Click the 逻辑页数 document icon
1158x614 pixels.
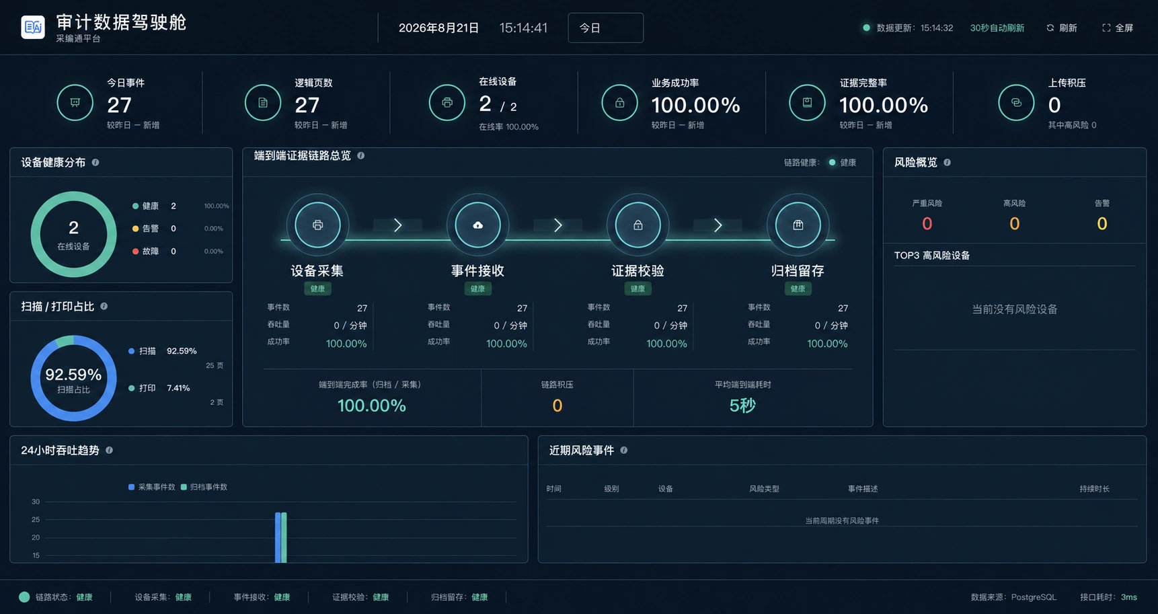pyautogui.click(x=263, y=103)
